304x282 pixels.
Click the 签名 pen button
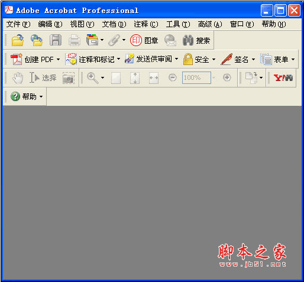coord(235,59)
